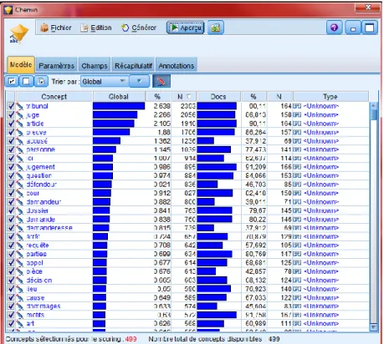Click the concept icon beside dossier

(x=20, y=210)
